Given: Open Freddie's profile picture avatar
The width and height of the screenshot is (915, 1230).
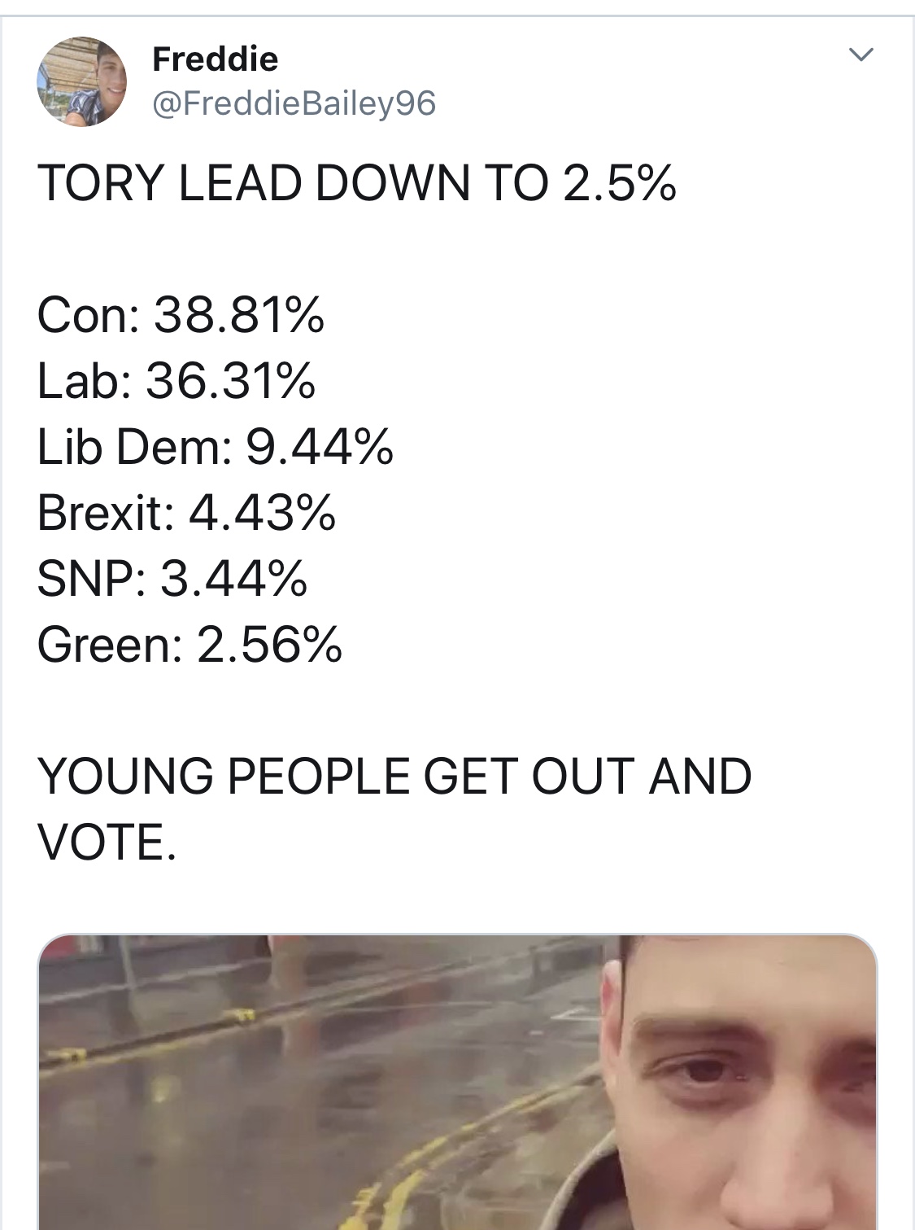Looking at the screenshot, I should tap(81, 81).
